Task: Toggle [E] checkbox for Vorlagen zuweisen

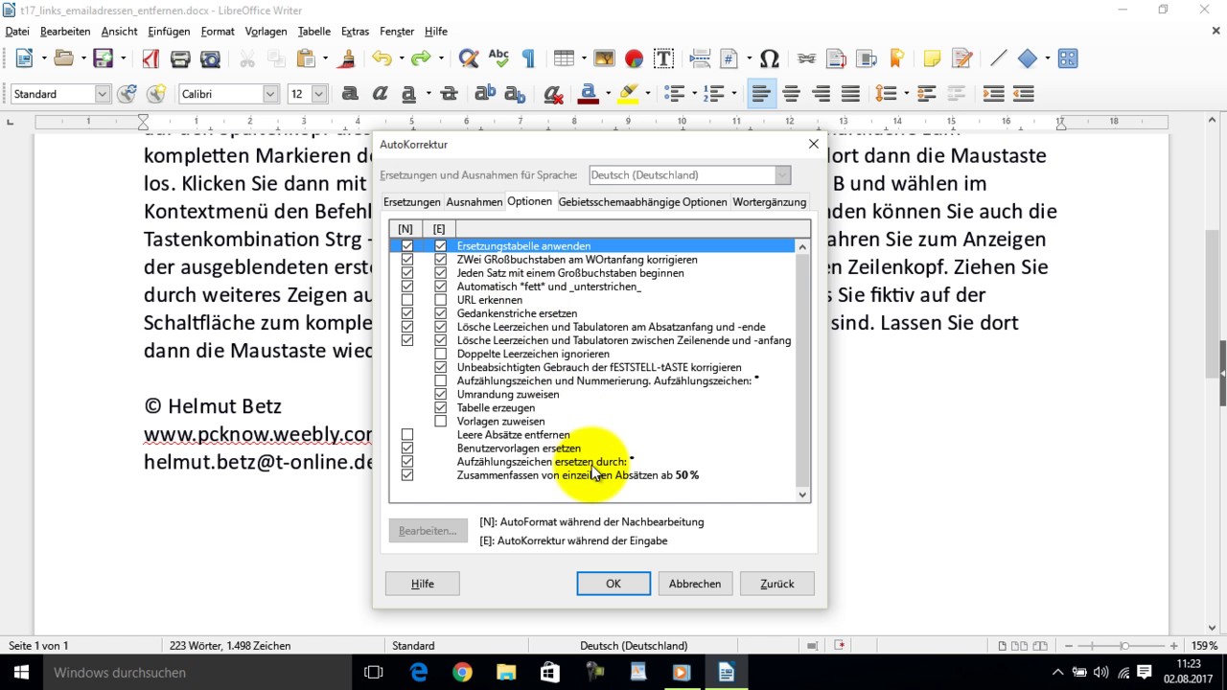Action: [x=441, y=421]
